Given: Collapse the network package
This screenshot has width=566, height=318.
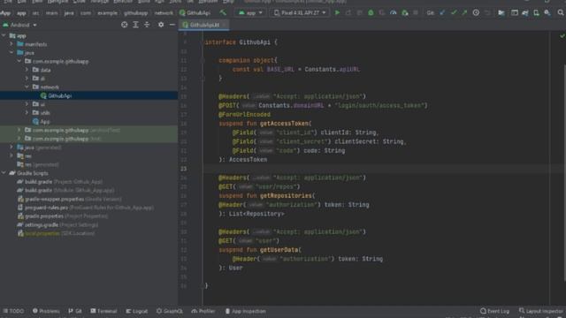Looking at the screenshot, I should (x=27, y=87).
